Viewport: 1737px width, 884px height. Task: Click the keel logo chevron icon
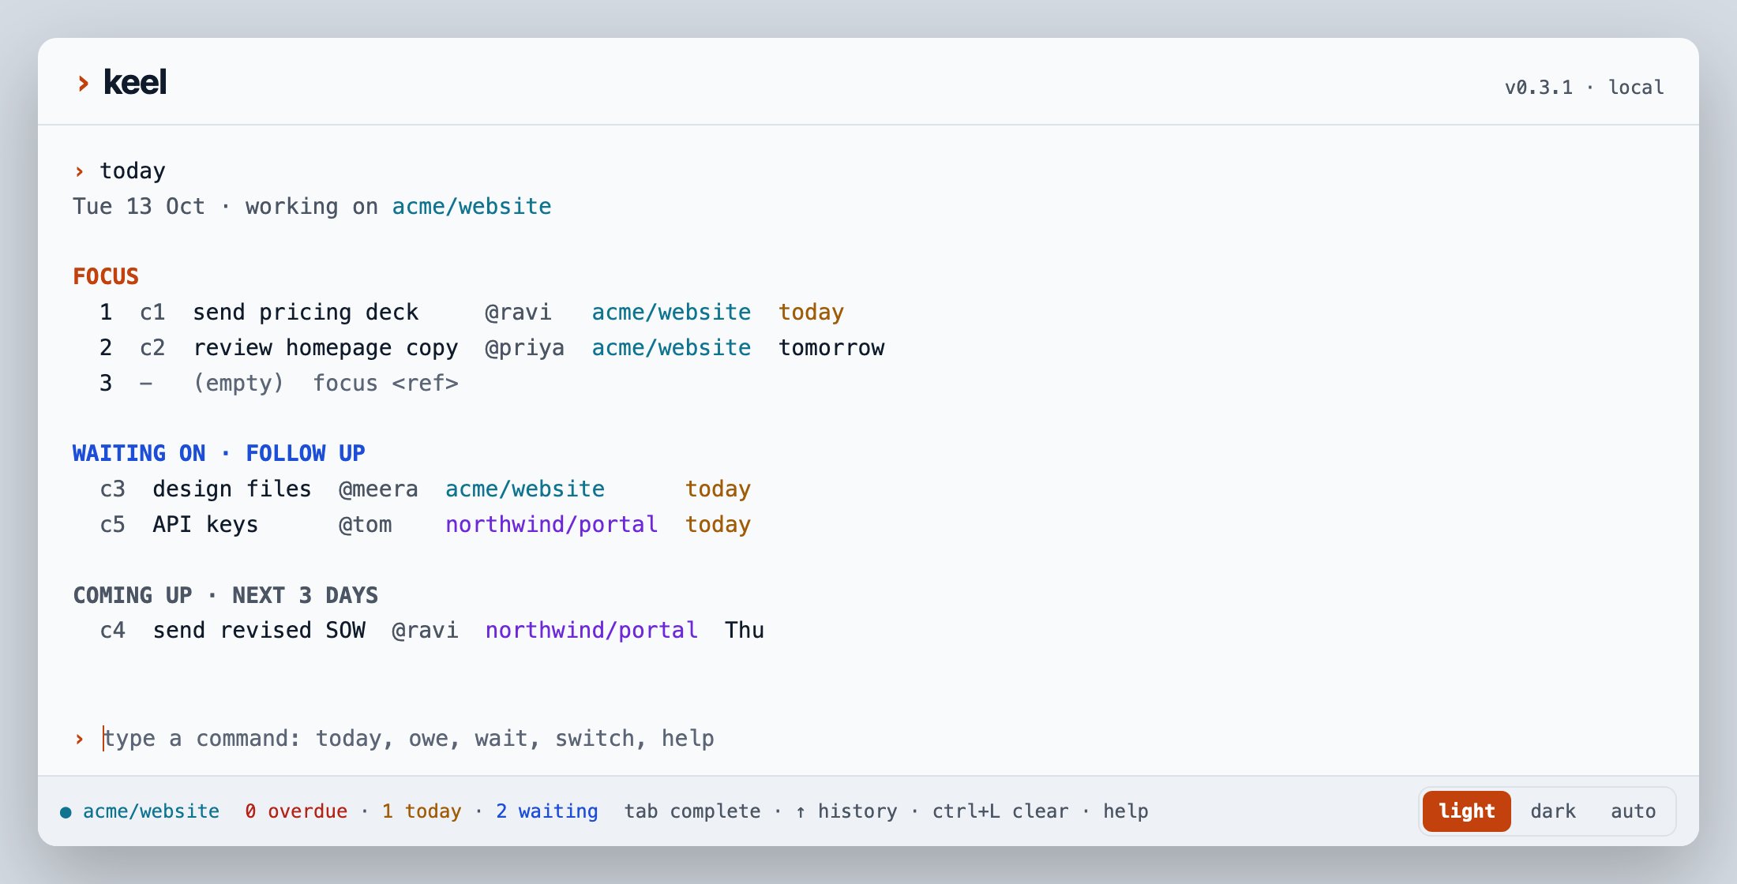coord(83,83)
